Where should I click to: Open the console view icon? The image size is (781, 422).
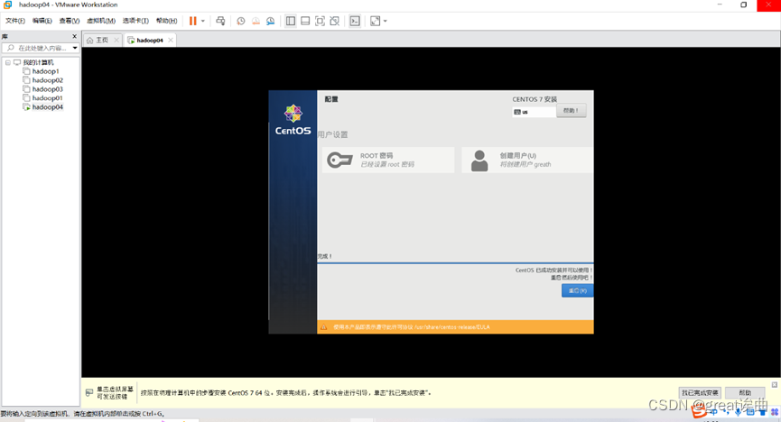click(x=355, y=21)
